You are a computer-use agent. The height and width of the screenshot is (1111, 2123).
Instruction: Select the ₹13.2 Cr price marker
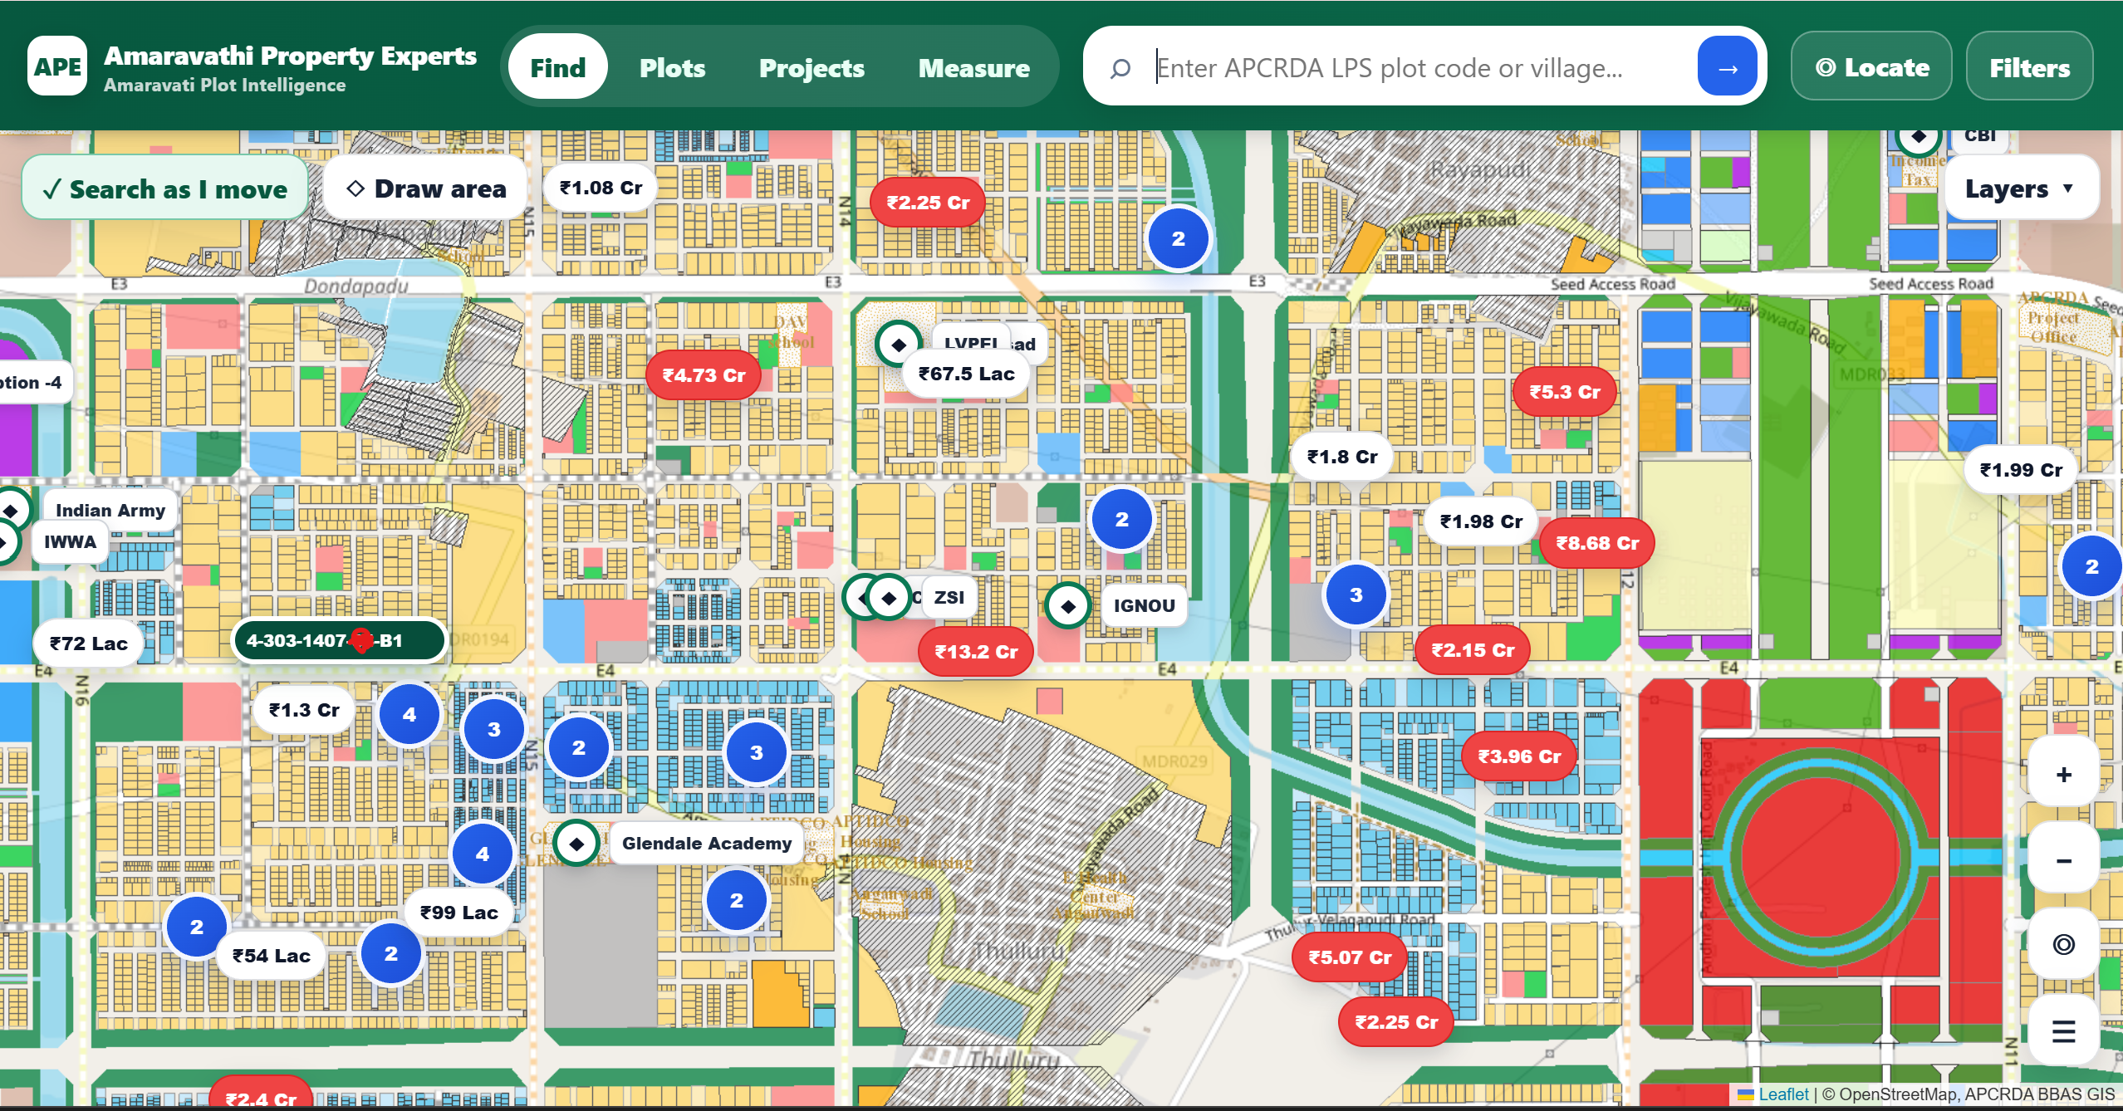pos(976,652)
